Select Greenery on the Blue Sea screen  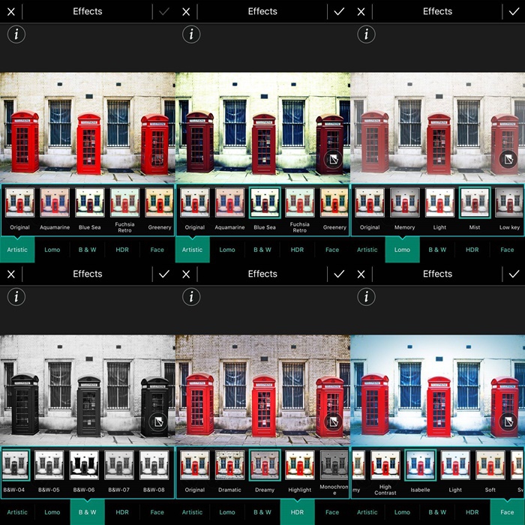coord(334,202)
